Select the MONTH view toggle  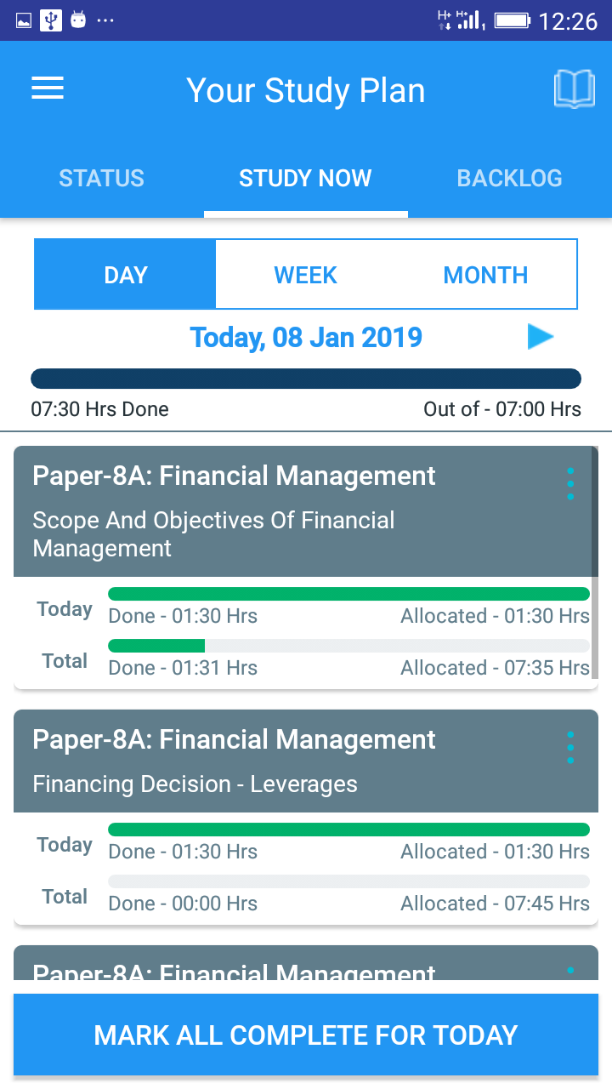pyautogui.click(x=485, y=275)
